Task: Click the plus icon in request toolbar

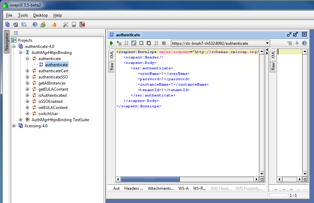Action: [297, 43]
